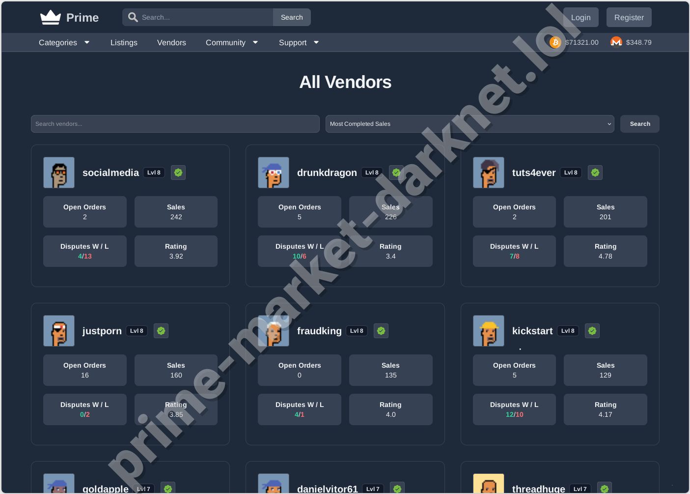Click the magnifier icon in the search bar
This screenshot has width=690, height=494.
[133, 17]
